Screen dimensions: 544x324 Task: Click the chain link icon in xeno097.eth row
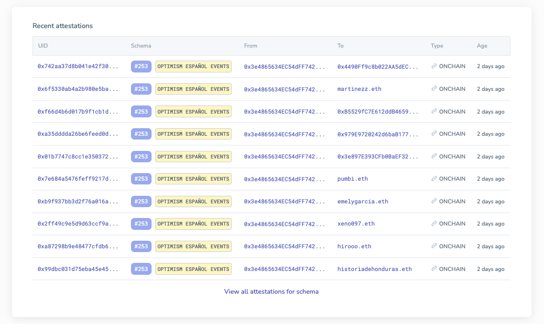434,224
